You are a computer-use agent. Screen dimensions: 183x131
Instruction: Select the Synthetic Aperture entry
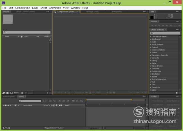point(159,79)
